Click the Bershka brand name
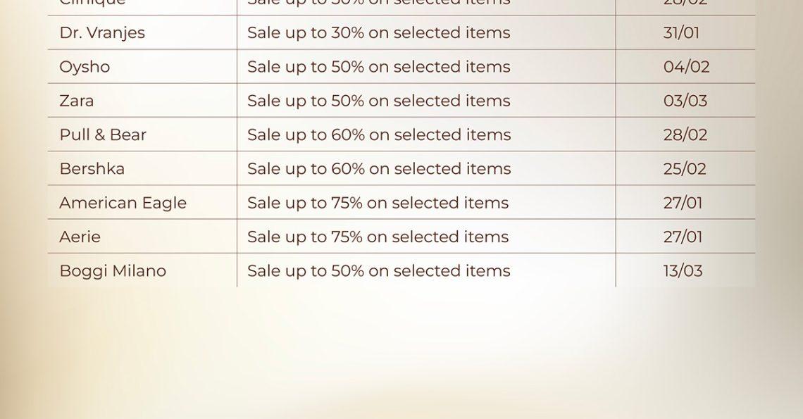Viewport: 803px width, 419px height. tap(92, 169)
